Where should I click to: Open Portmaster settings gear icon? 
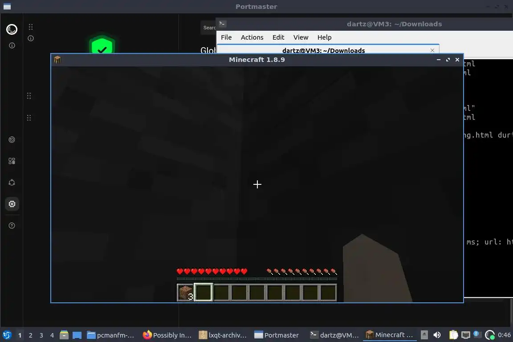click(x=12, y=204)
